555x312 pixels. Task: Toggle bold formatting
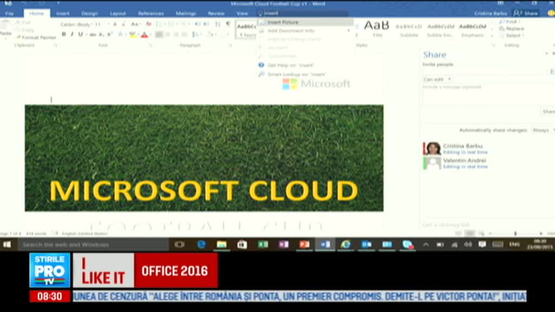coord(63,34)
